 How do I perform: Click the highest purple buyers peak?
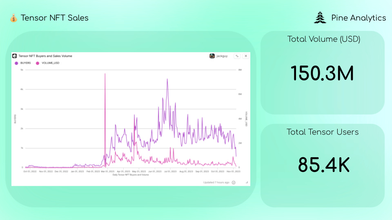click(167, 79)
